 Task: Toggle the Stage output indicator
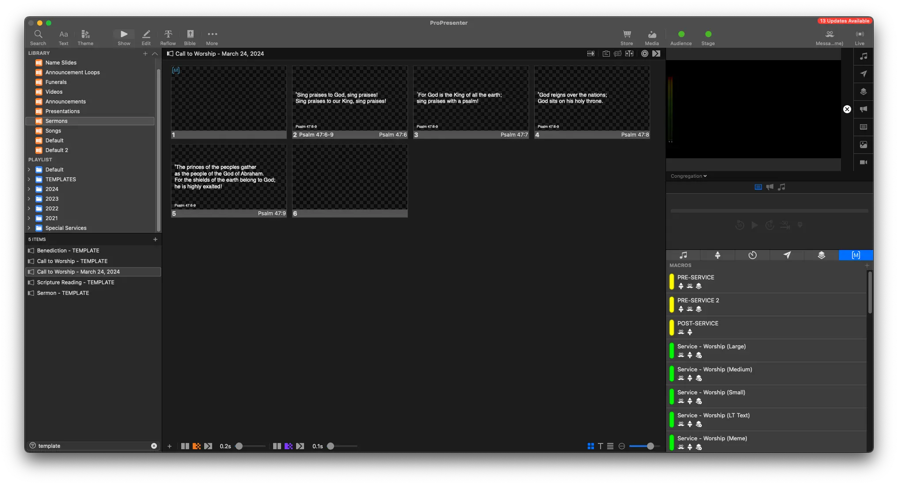tap(708, 34)
